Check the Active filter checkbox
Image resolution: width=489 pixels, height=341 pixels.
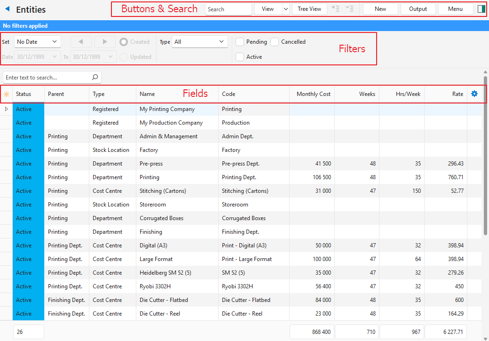pyautogui.click(x=240, y=57)
